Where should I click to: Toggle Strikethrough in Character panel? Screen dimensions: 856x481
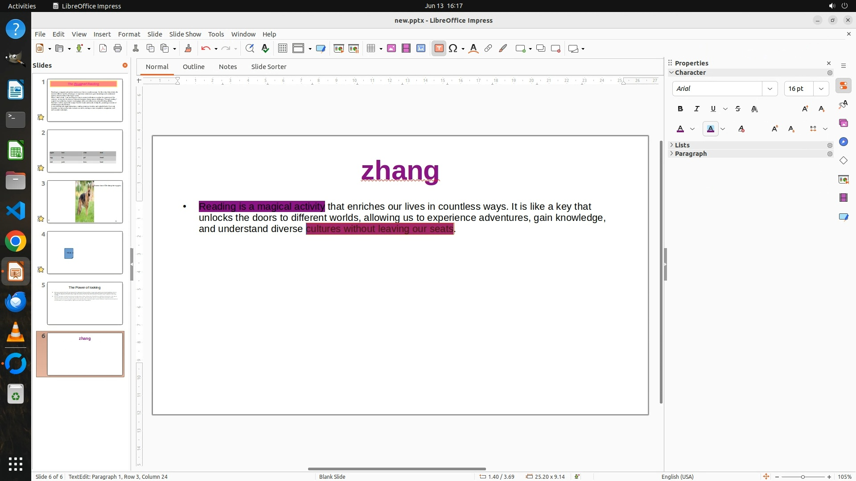[x=738, y=109]
